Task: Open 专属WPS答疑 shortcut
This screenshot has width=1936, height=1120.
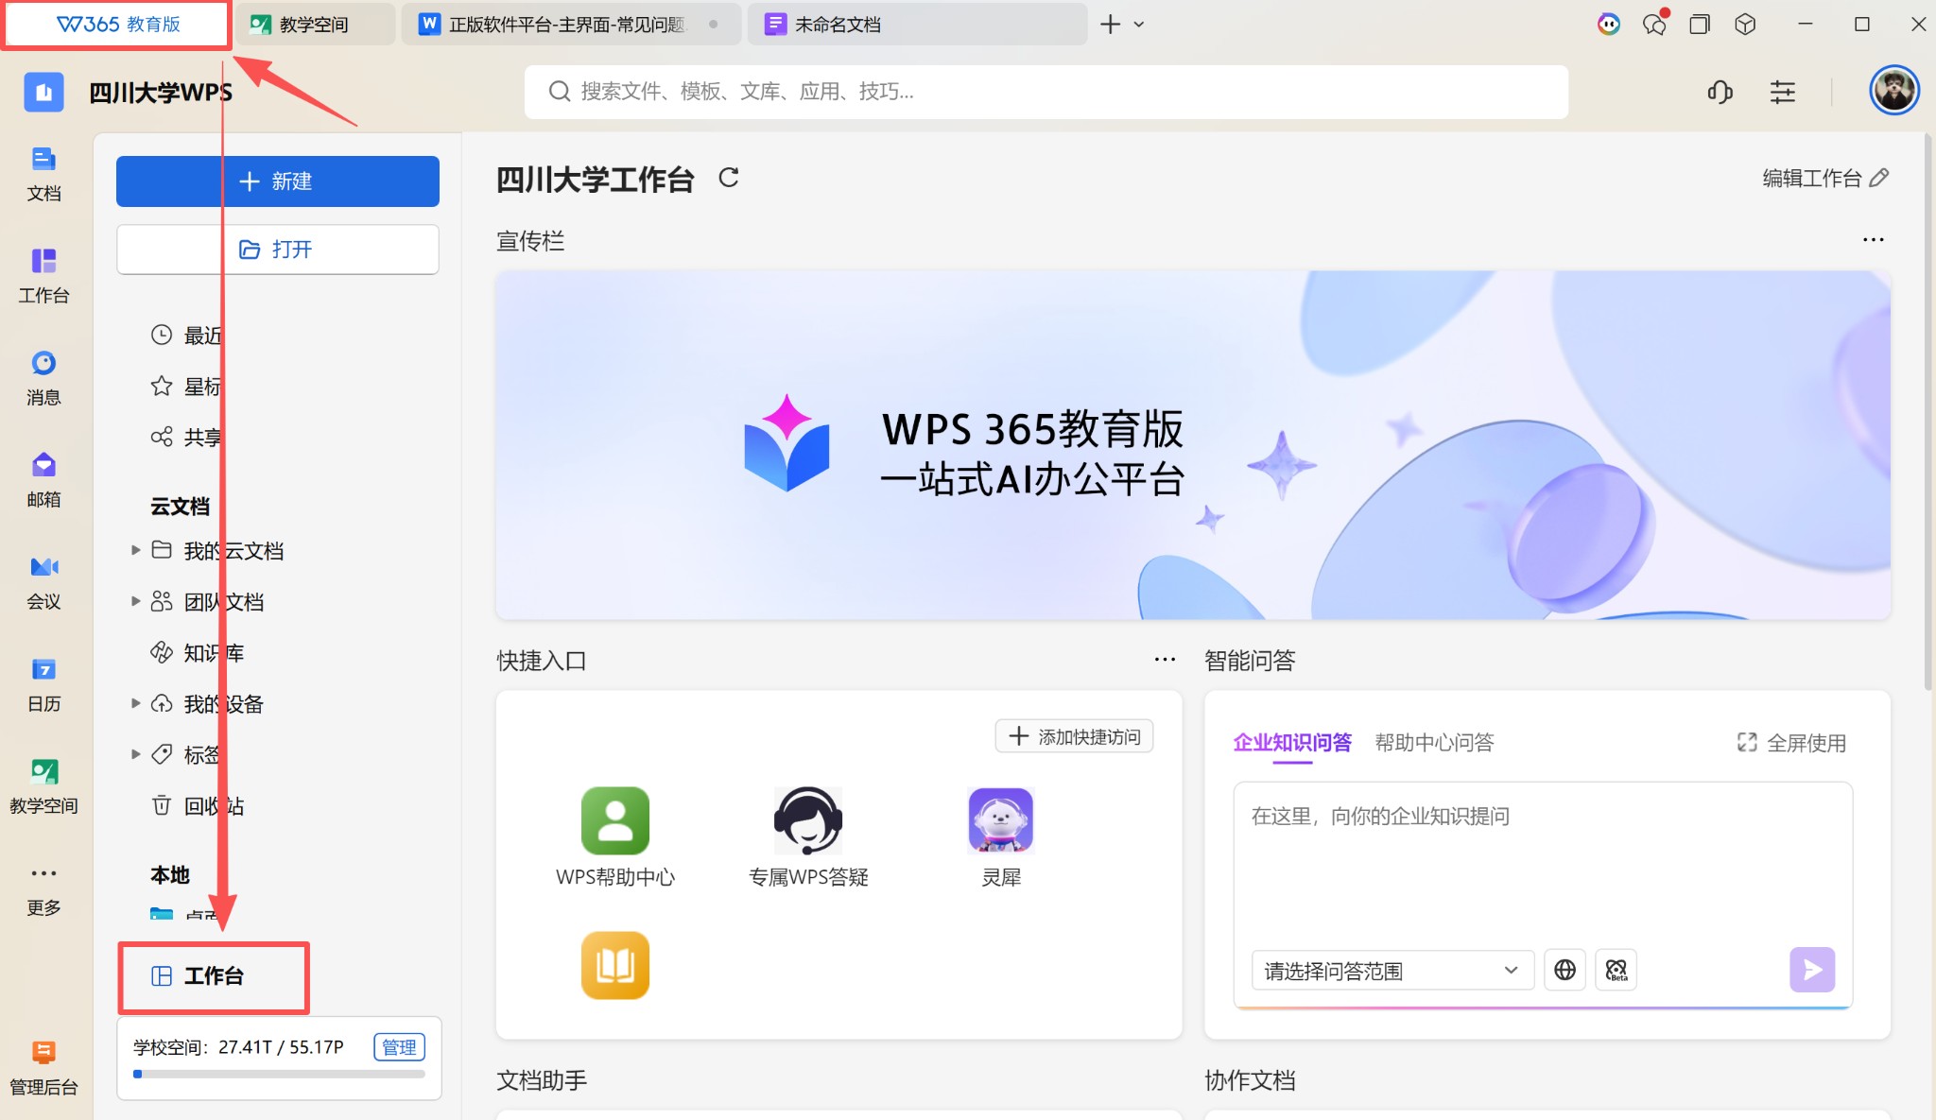Action: 808,837
